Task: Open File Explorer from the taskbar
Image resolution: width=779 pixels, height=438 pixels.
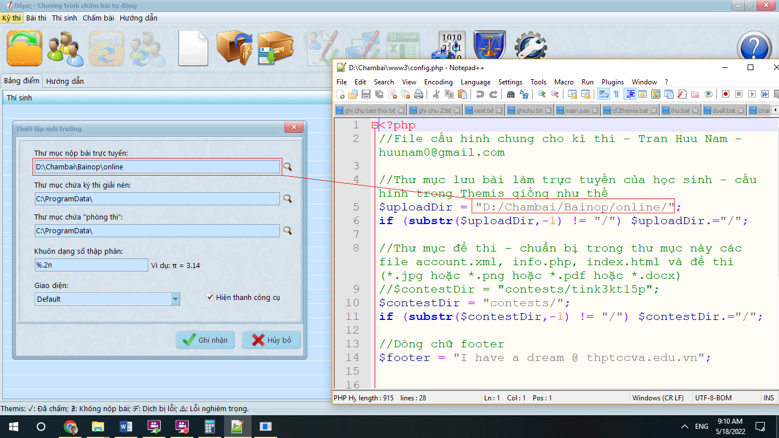Action: [98, 427]
